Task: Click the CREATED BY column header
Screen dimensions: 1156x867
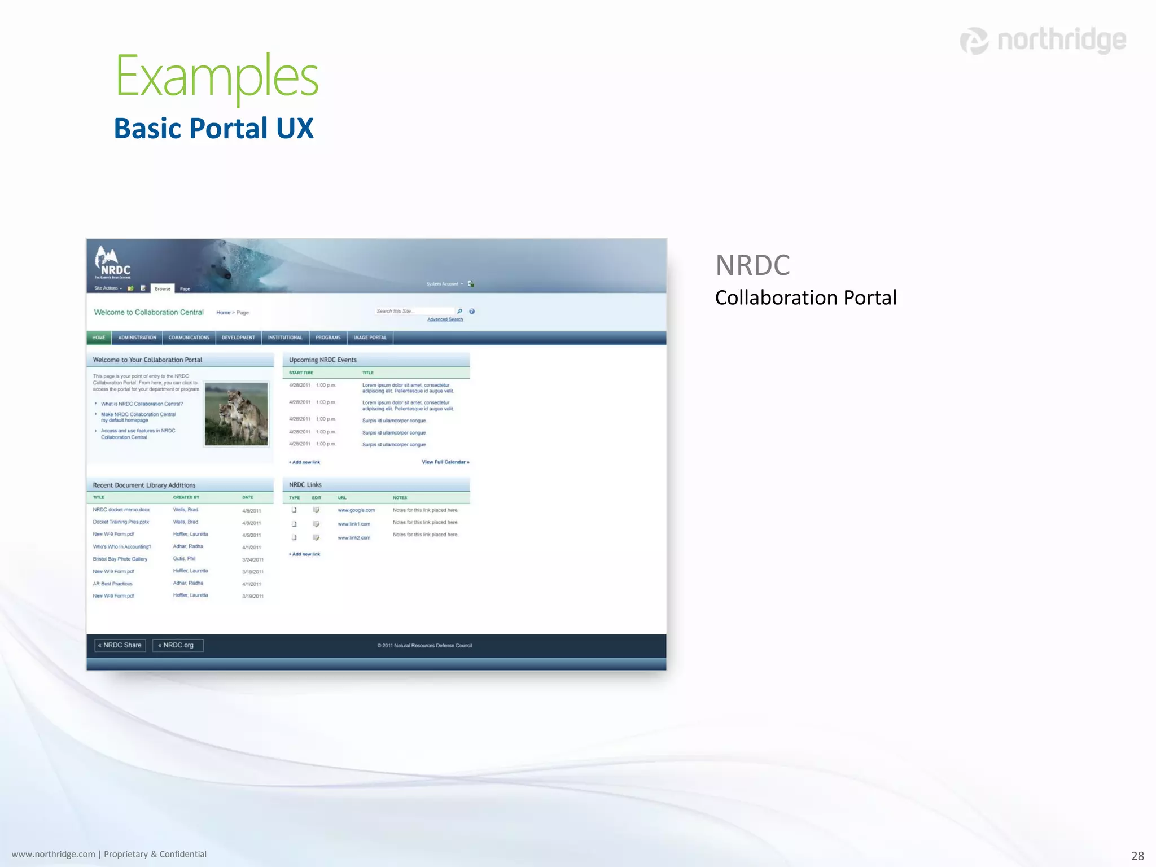Action: tap(186, 497)
